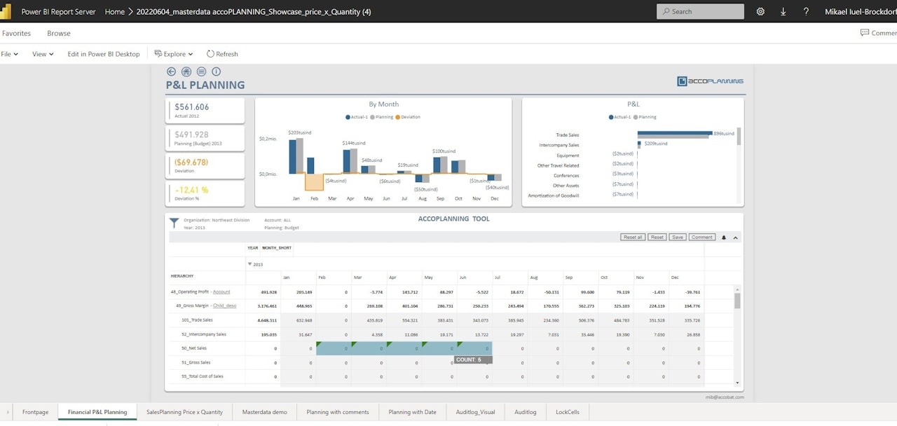This screenshot has height=426, width=897.
Task: Open the report info icon
Action: pos(217,71)
